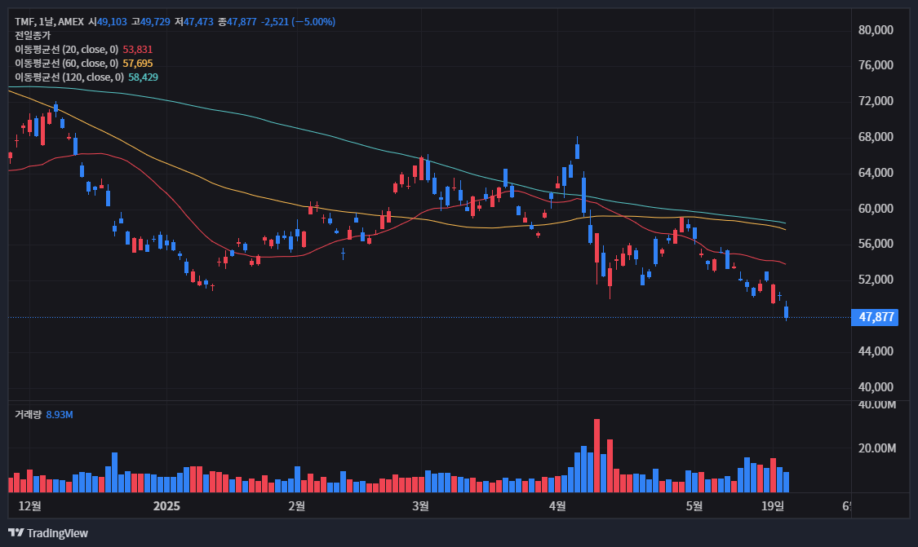This screenshot has height=547, width=918.
Task: Click the 5월 time axis label
Action: tap(694, 506)
